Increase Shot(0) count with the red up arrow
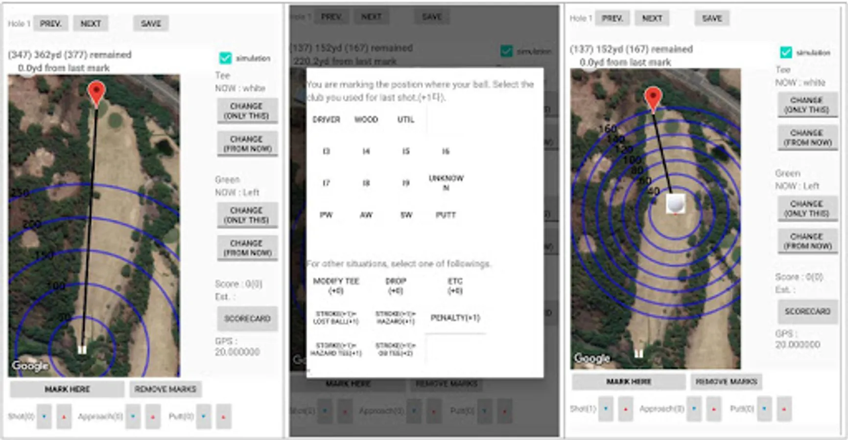Viewport: 848px width, 440px height. click(64, 417)
